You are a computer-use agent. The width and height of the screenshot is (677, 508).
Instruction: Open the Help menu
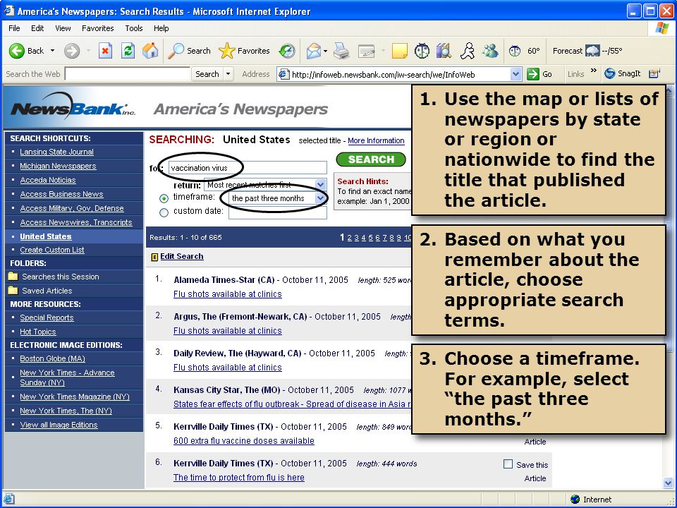161,28
